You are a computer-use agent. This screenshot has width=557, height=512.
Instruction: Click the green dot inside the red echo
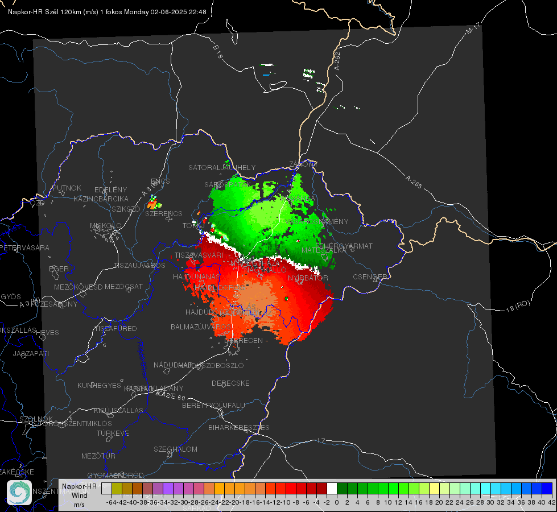(x=286, y=299)
